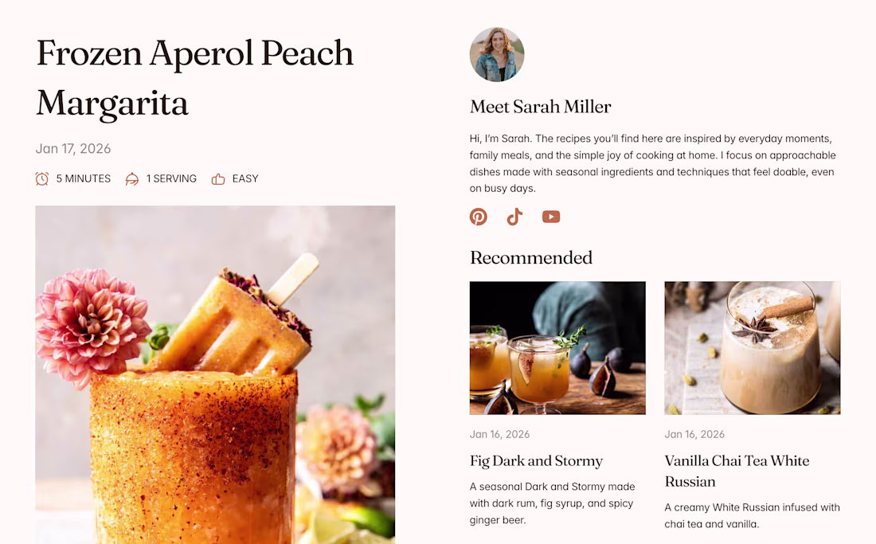Click Sarah Miller's round profile photo
The image size is (876, 544).
497,55
